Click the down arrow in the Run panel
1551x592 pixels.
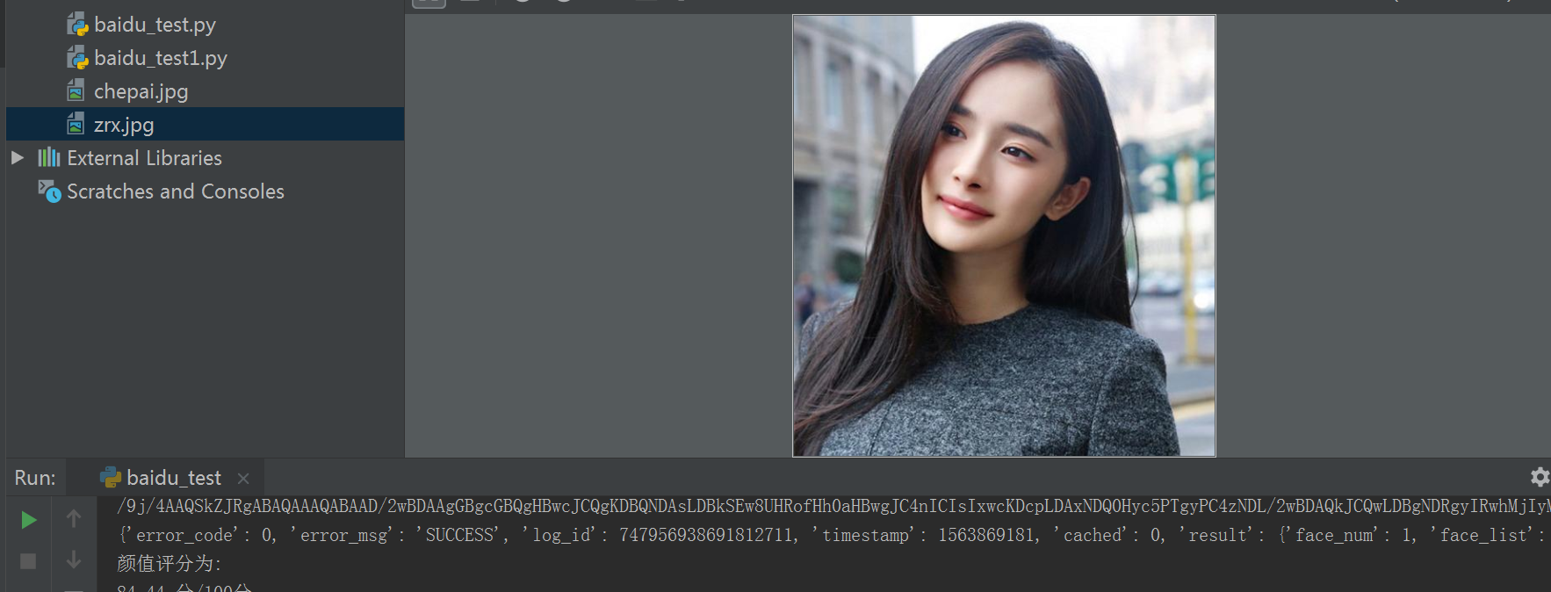pyautogui.click(x=74, y=560)
